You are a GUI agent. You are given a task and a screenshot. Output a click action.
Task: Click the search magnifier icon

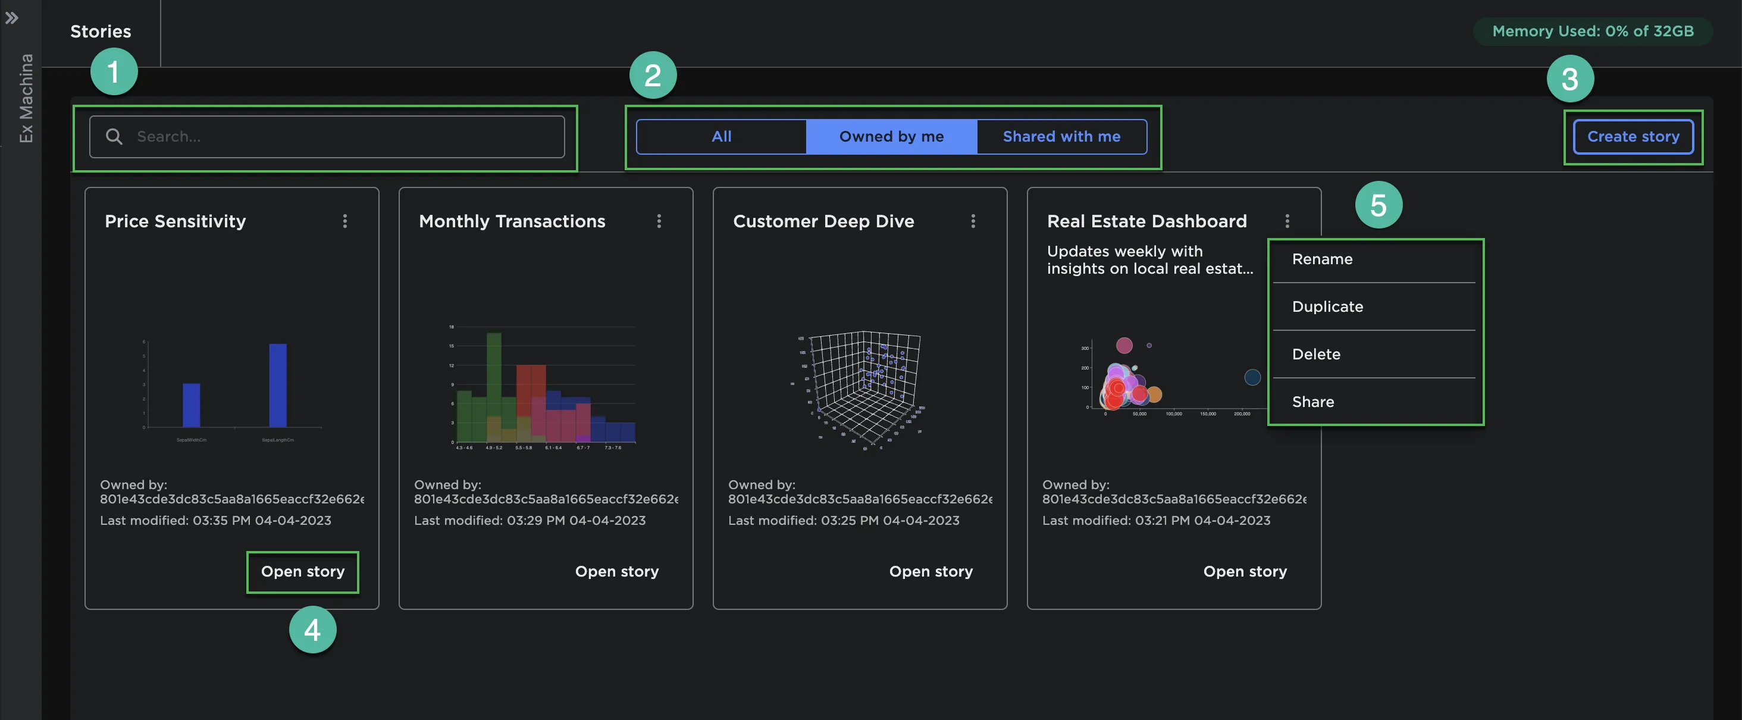point(114,137)
